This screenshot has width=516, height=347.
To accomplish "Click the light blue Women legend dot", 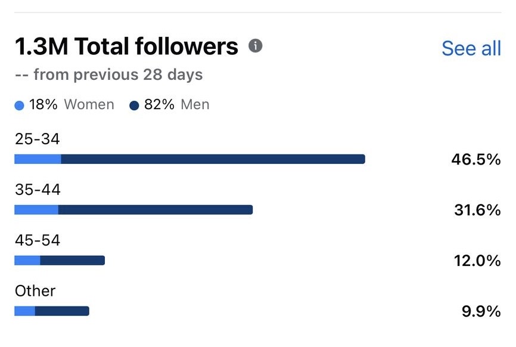I will pos(19,106).
